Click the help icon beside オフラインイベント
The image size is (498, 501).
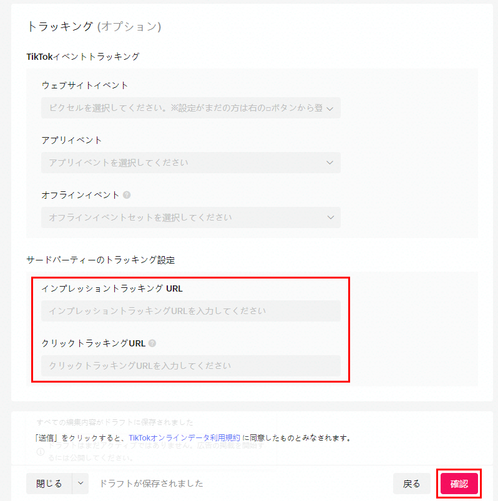[127, 195]
